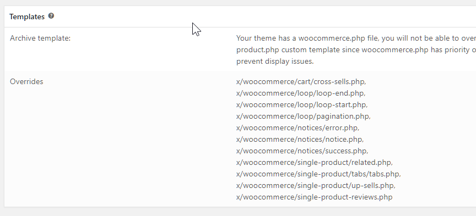Select the 'Archive template:' row label
The image size is (476, 216).
(x=40, y=38)
